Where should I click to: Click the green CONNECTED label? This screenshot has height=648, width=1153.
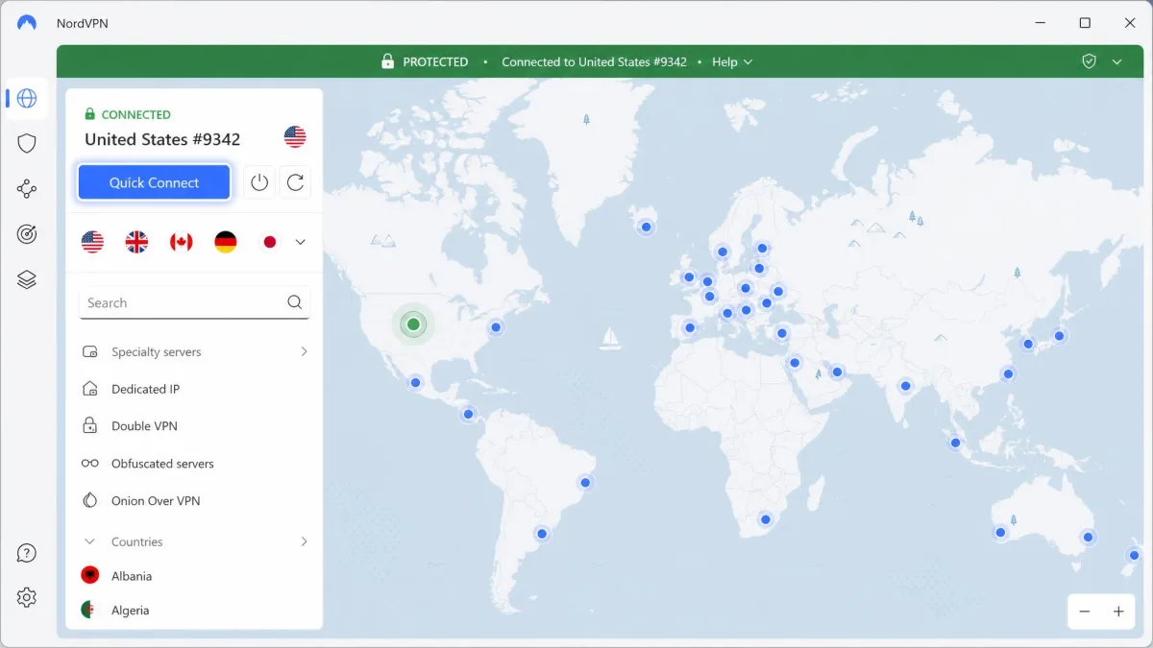(135, 114)
